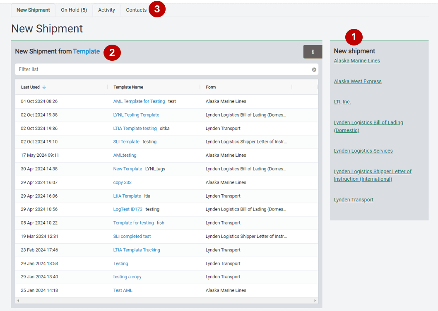This screenshot has height=311, width=438.
Task: Open the LTIA Template Trucking template
Action: click(137, 250)
